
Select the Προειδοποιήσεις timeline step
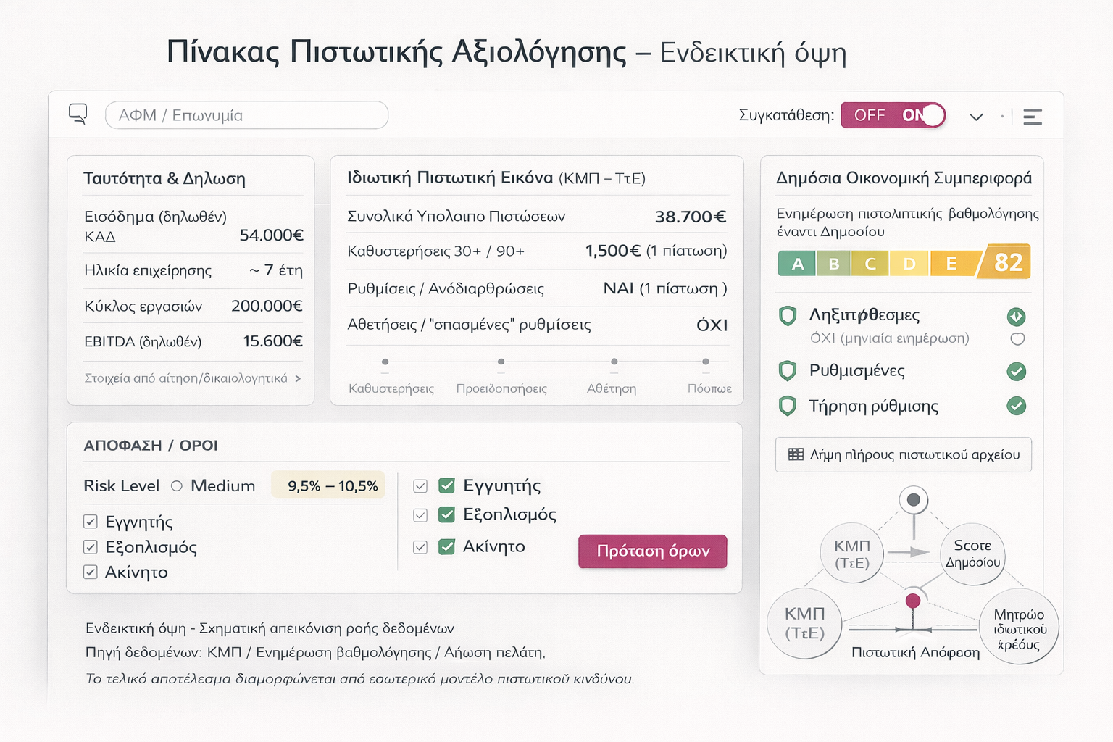pos(501,362)
